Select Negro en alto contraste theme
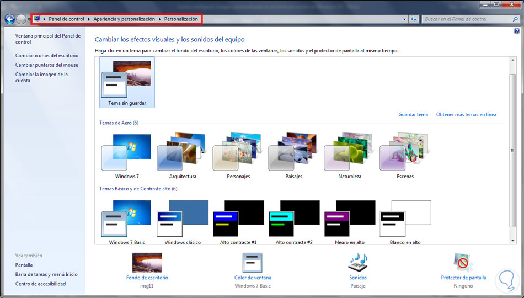 tap(350, 221)
